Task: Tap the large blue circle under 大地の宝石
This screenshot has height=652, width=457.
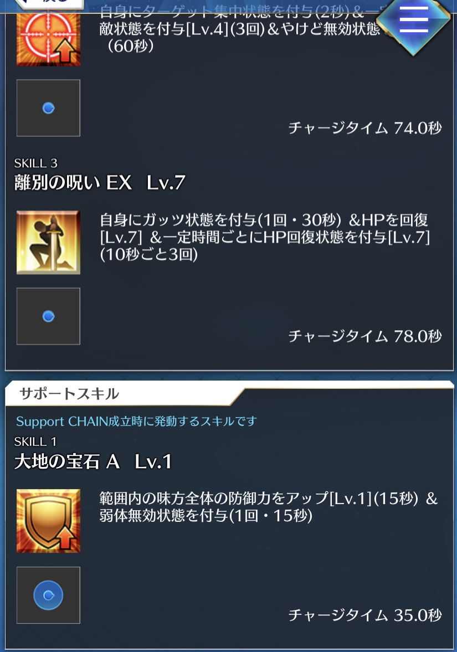Action: click(48, 595)
